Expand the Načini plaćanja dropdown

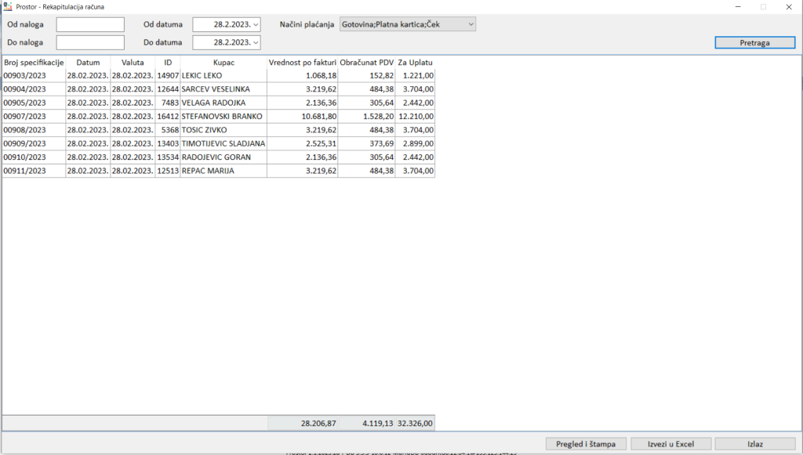[x=470, y=24]
